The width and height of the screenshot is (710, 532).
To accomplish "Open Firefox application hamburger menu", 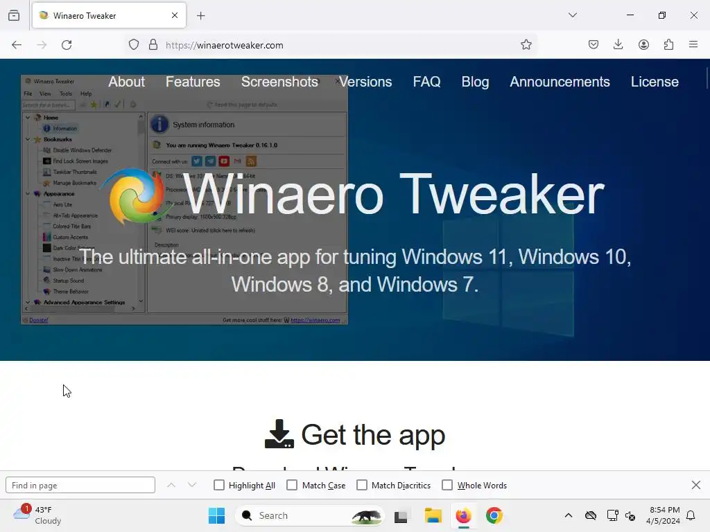I will 693,44.
